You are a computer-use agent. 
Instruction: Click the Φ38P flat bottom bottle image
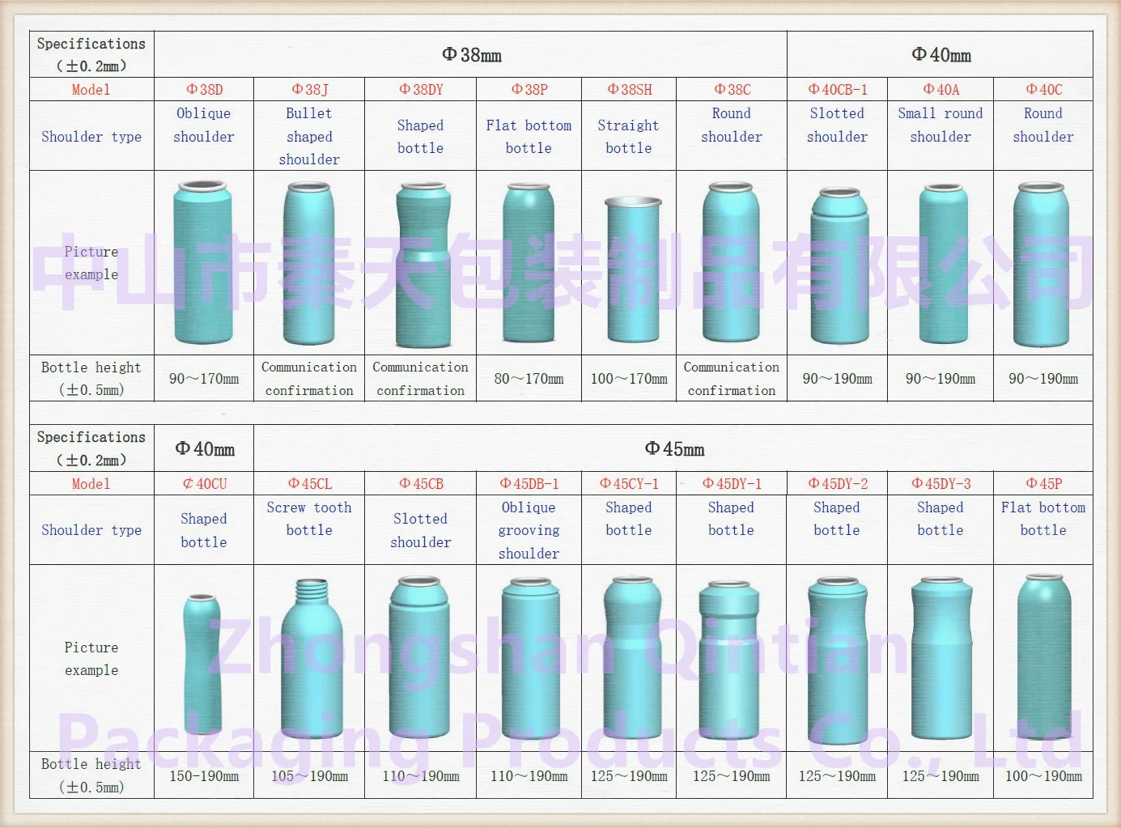click(529, 263)
